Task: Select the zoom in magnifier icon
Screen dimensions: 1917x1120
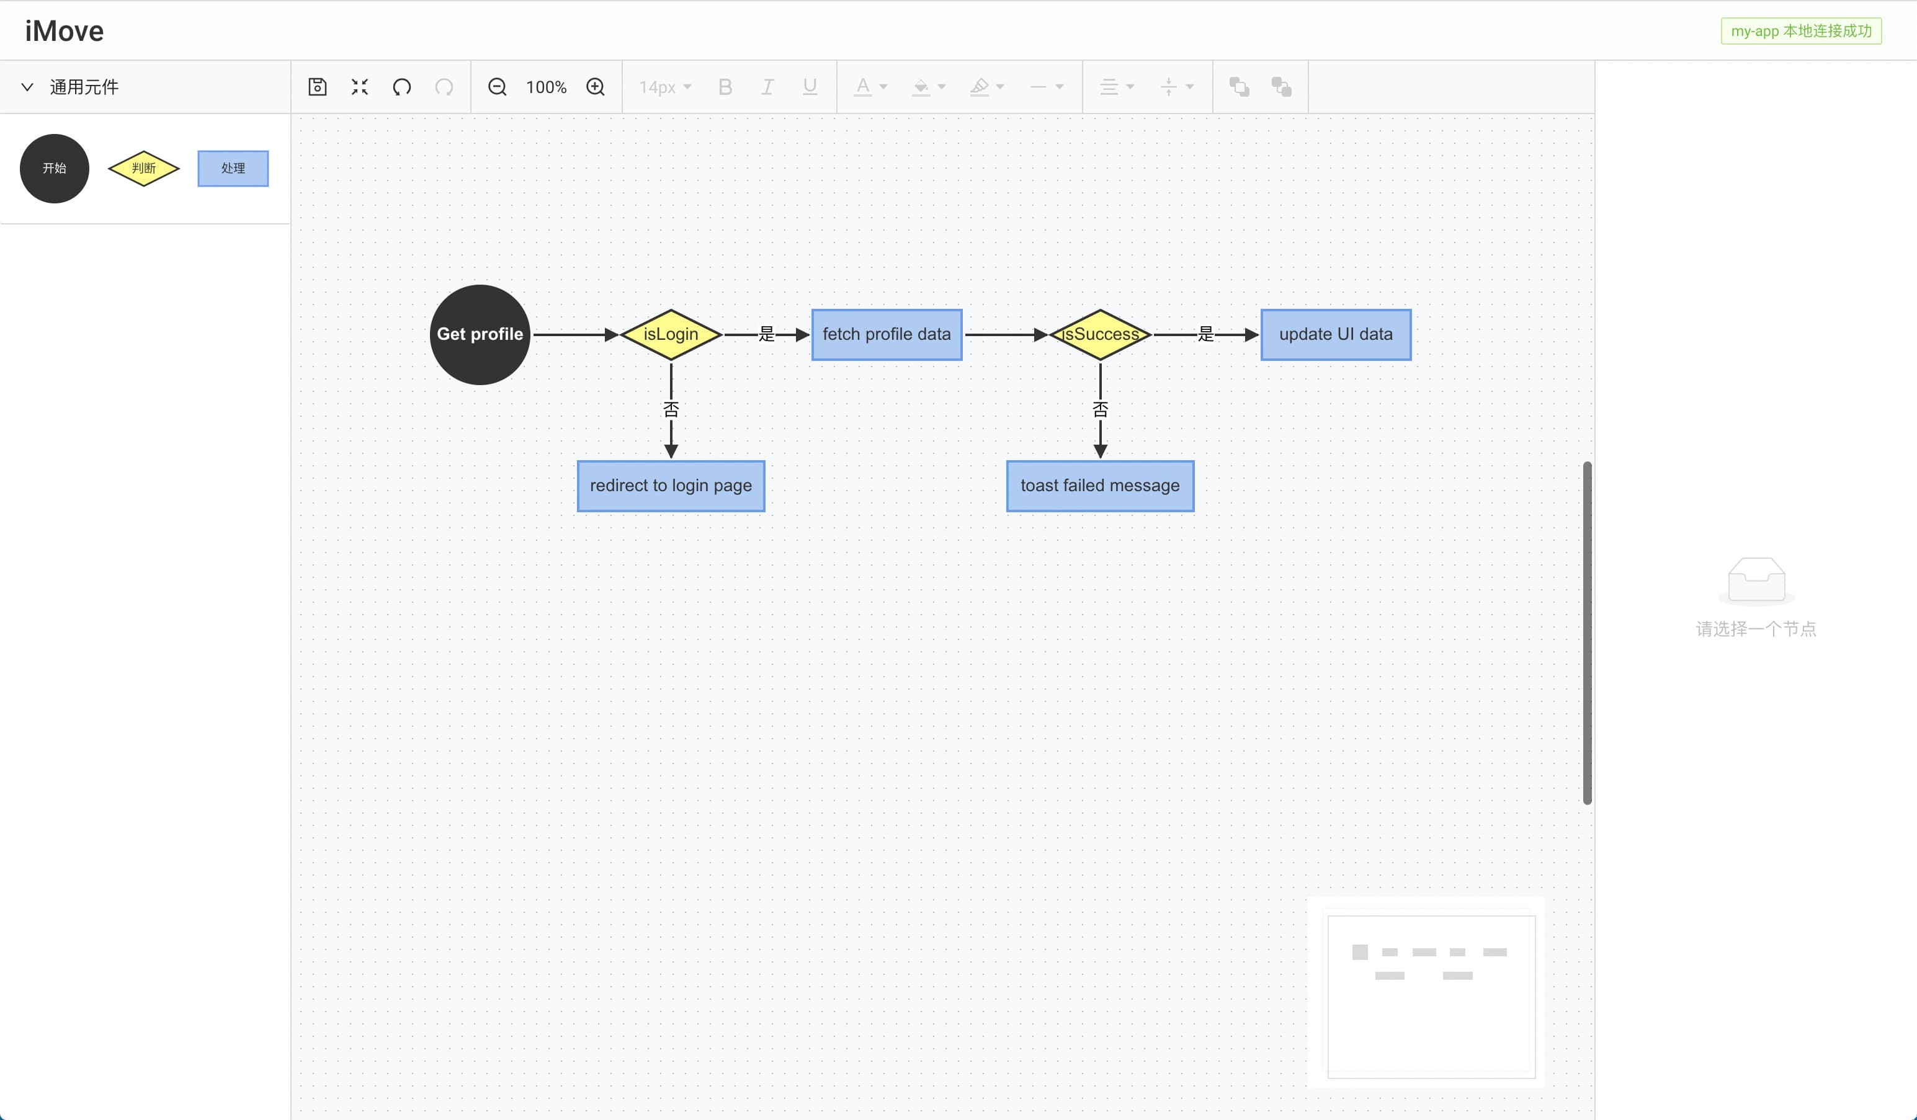Action: tap(596, 87)
